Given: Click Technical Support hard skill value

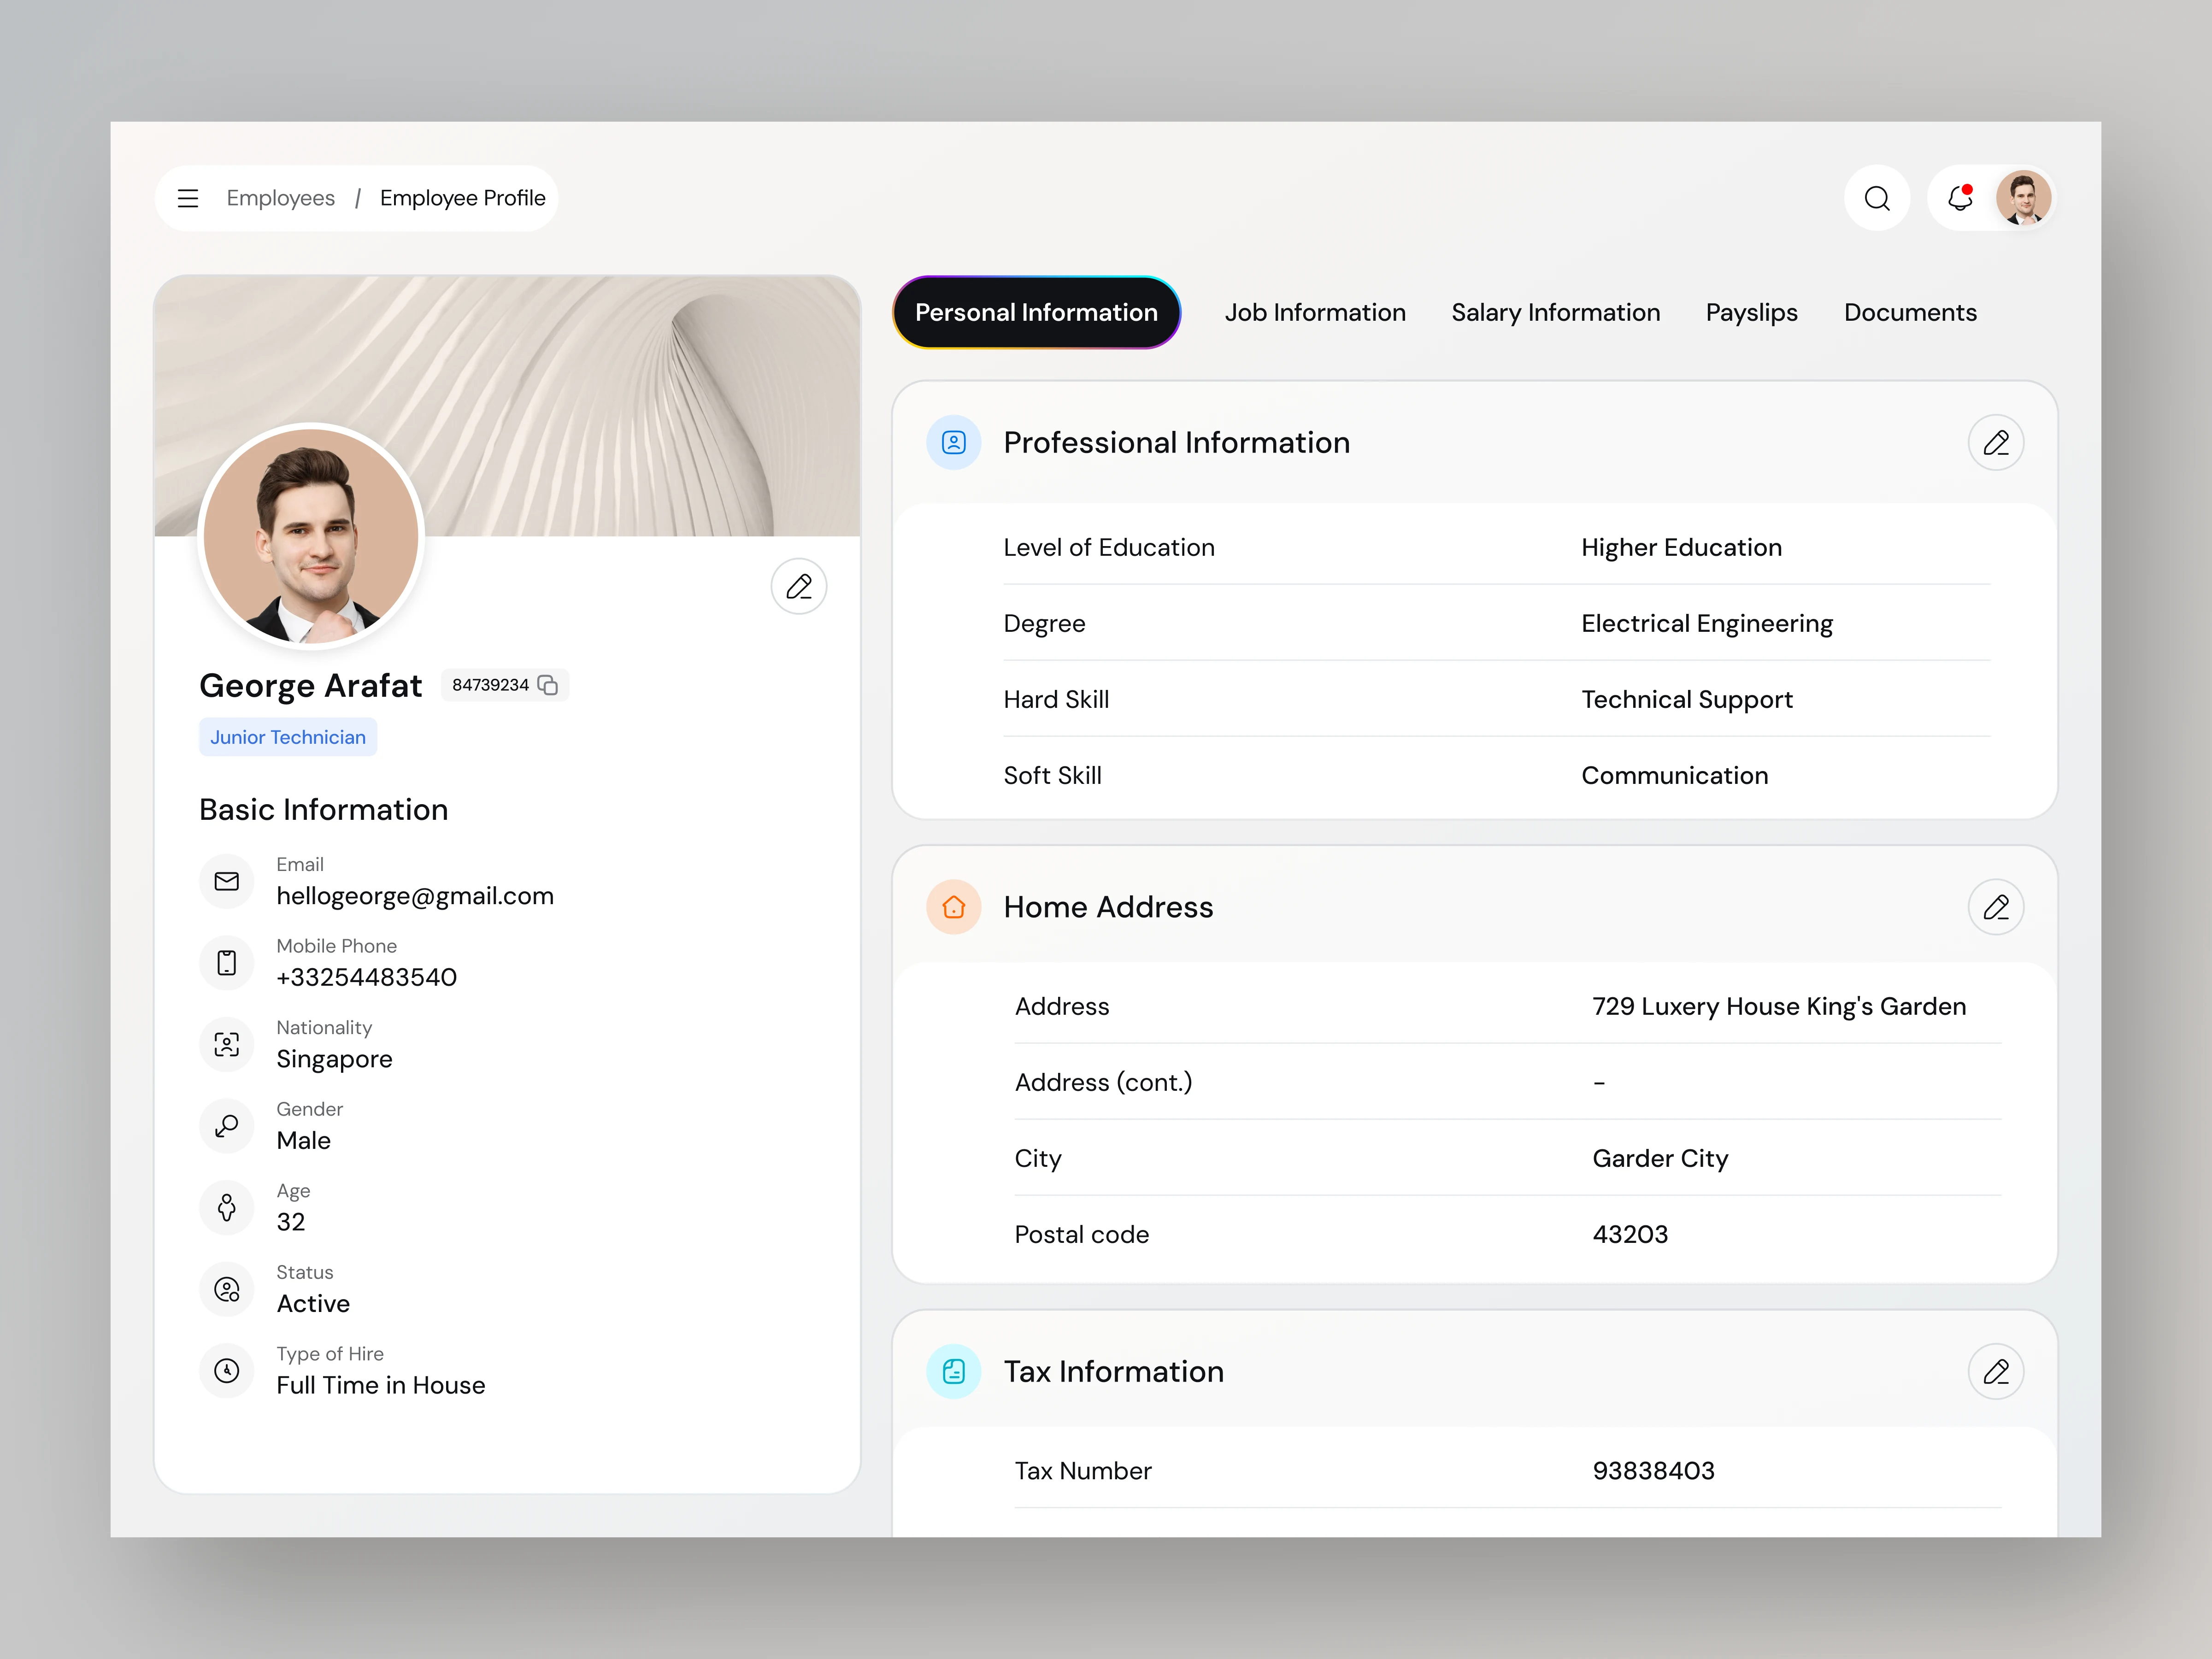Looking at the screenshot, I should (1687, 699).
